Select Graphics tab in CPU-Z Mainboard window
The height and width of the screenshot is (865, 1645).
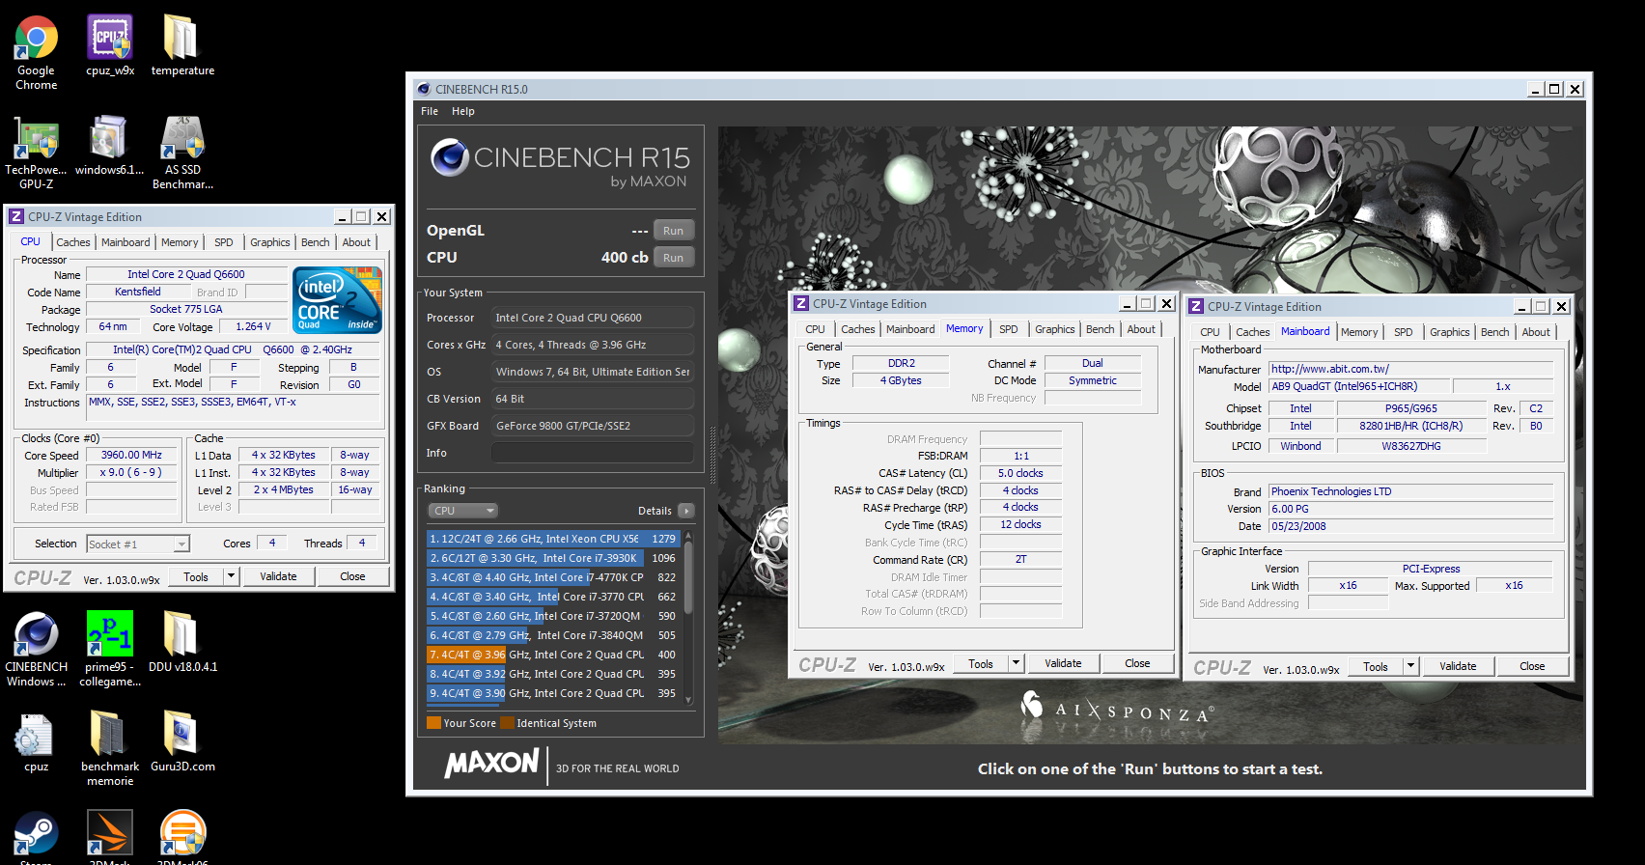[x=1449, y=332]
